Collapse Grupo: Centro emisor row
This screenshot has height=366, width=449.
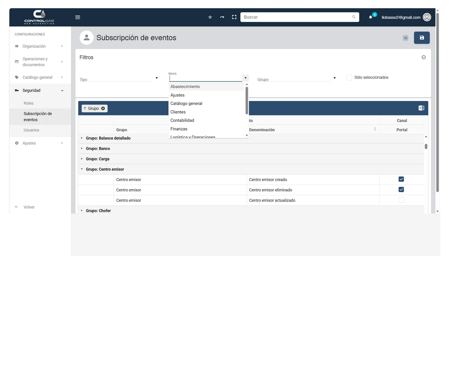[82, 169]
